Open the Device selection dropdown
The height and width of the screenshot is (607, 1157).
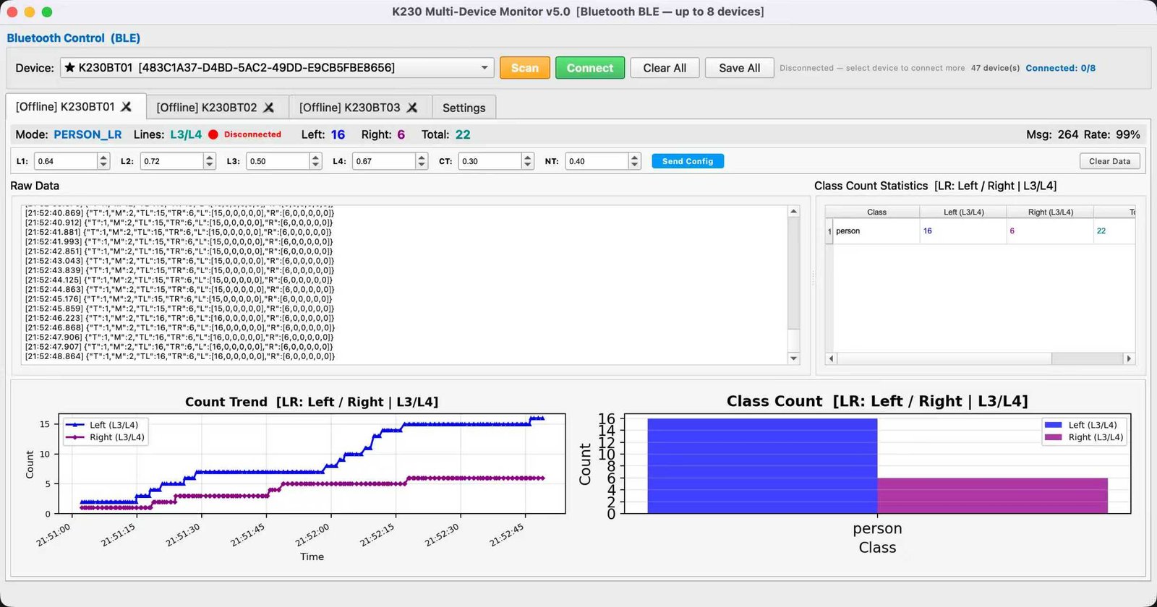pyautogui.click(x=277, y=68)
